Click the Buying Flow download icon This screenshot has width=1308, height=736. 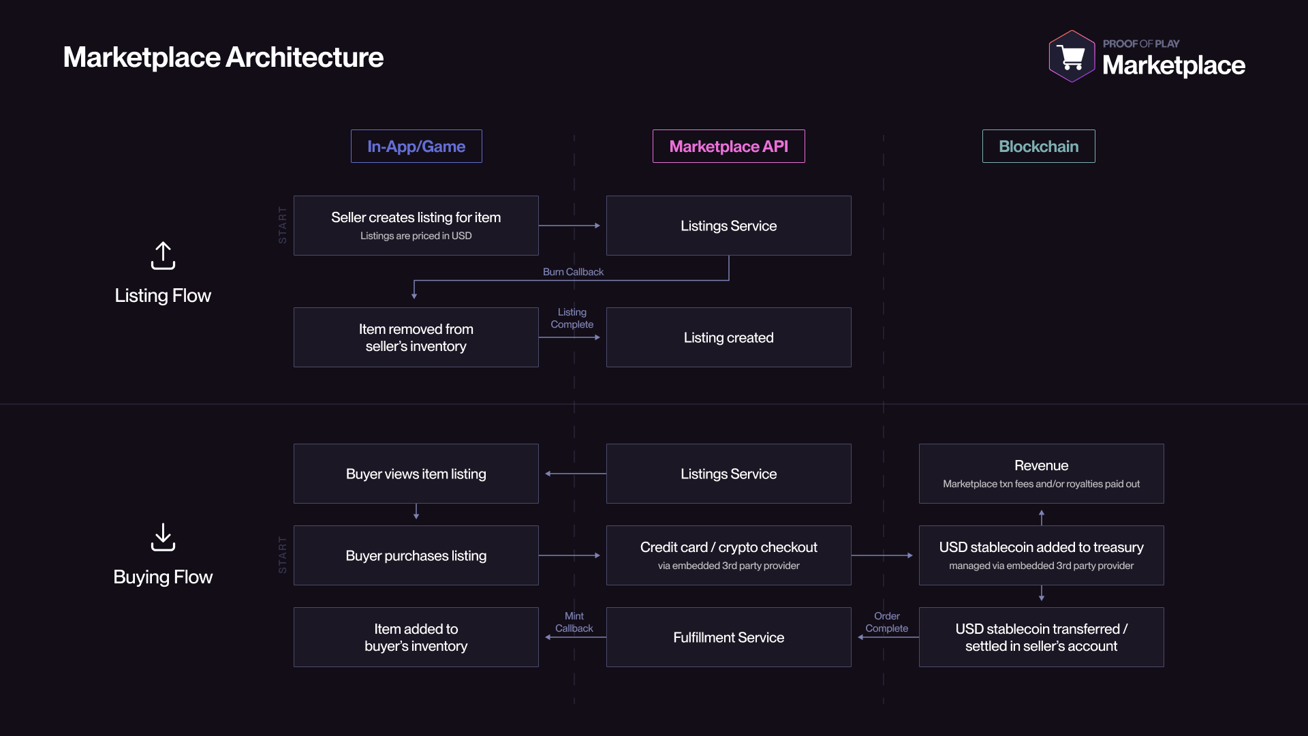163,537
